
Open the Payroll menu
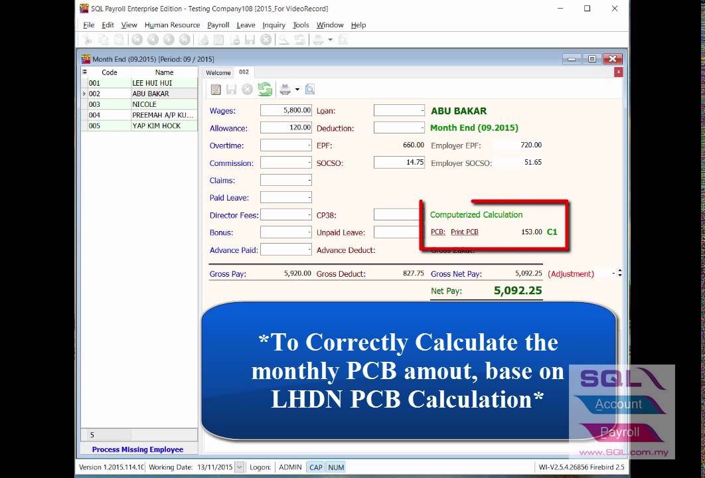[218, 25]
